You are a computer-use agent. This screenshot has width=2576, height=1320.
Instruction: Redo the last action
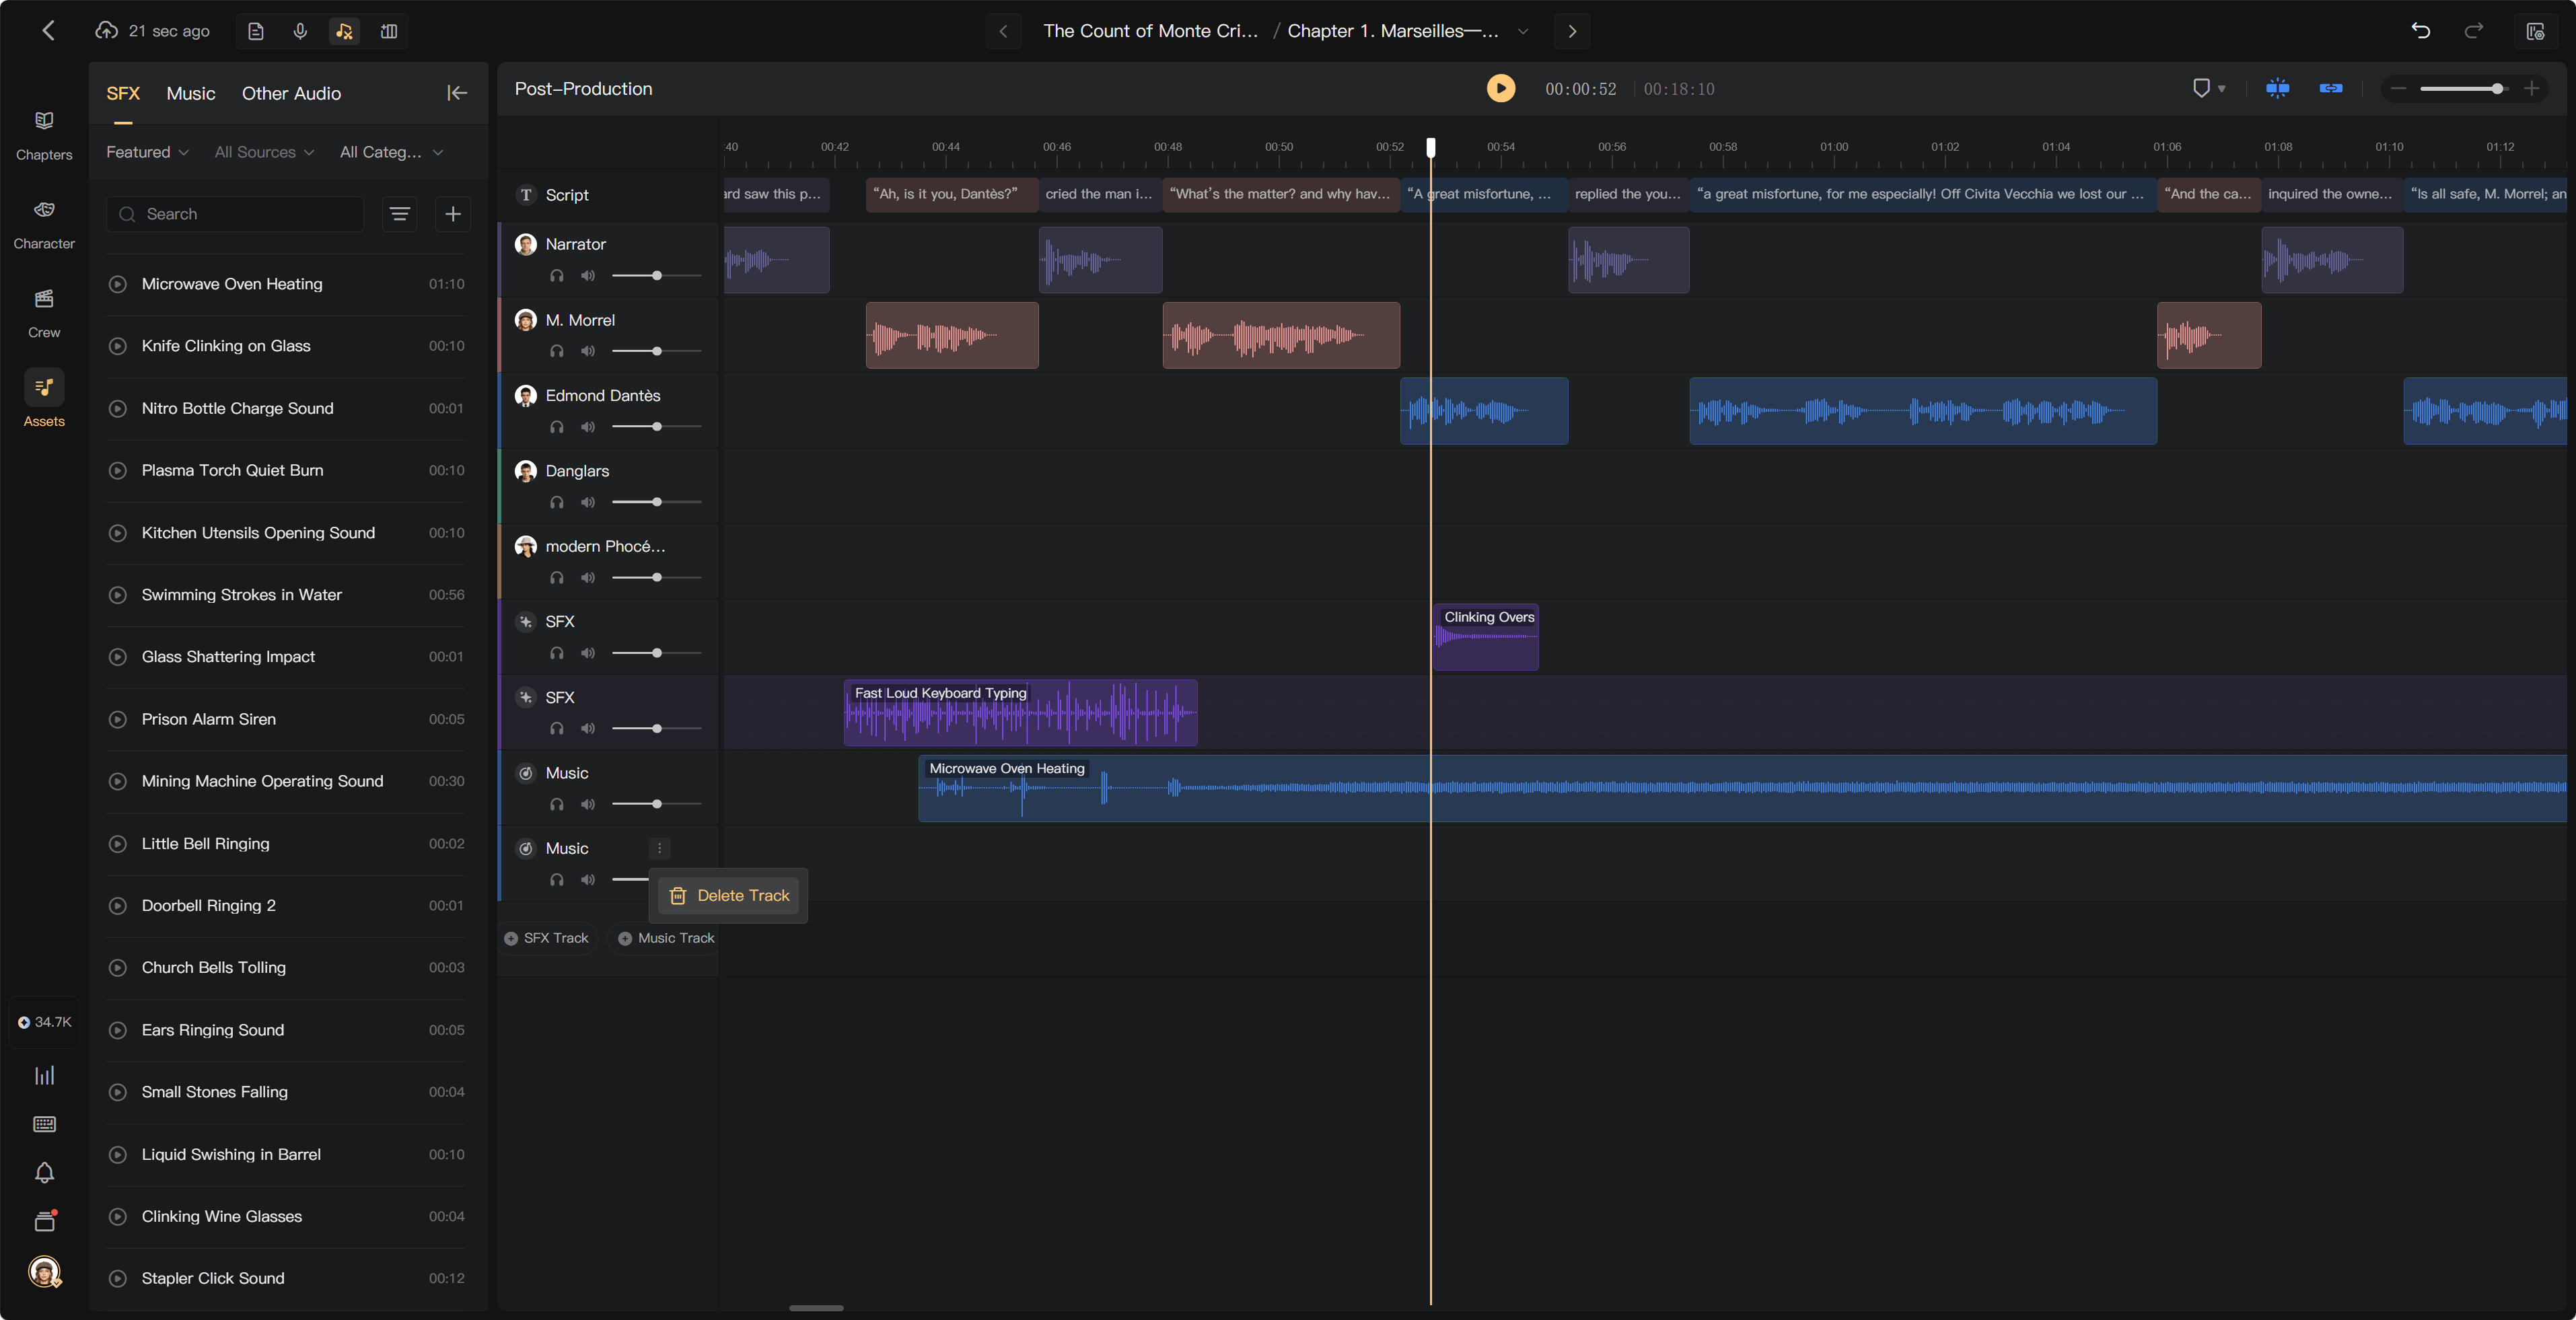click(x=2473, y=31)
